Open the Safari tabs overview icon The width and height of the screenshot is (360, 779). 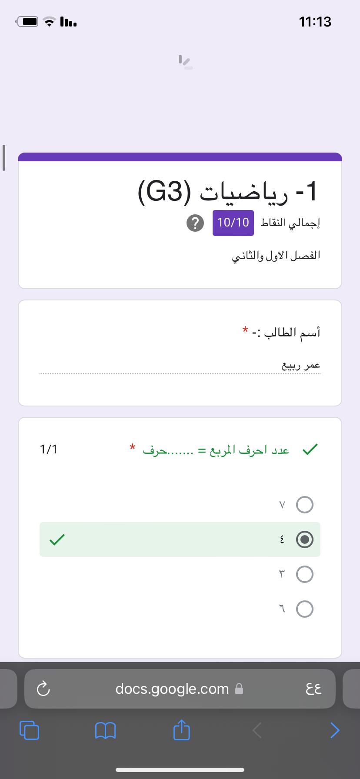click(29, 730)
